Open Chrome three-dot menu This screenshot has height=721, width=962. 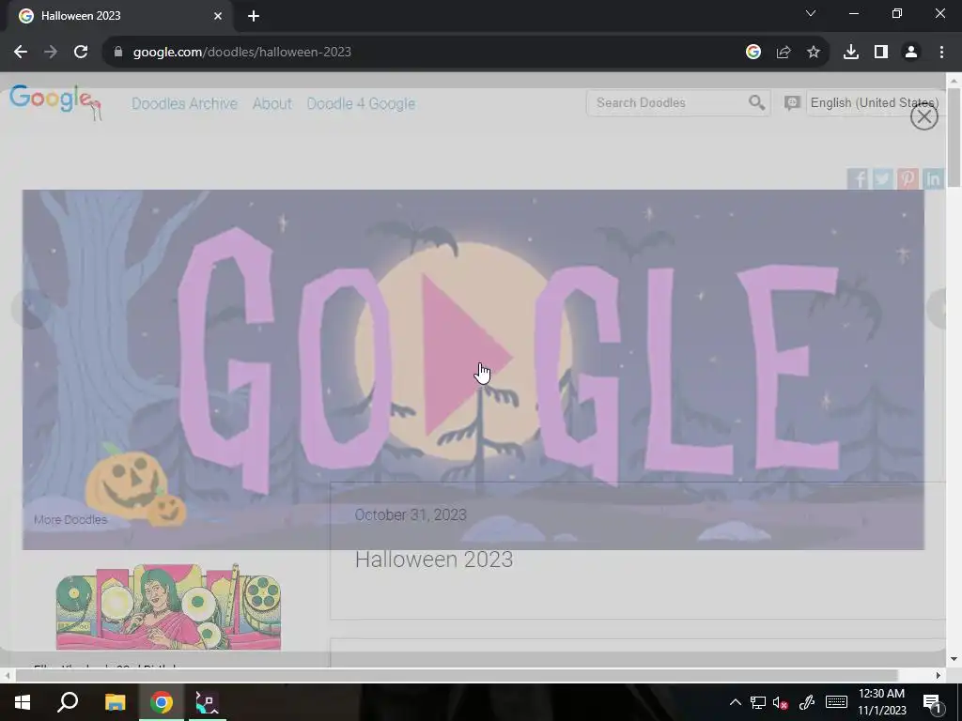point(941,53)
